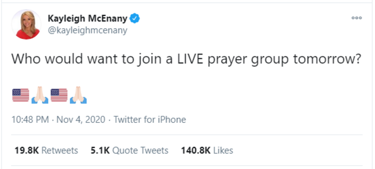
Task: Open the three-dot more options menu
Action: point(356,18)
